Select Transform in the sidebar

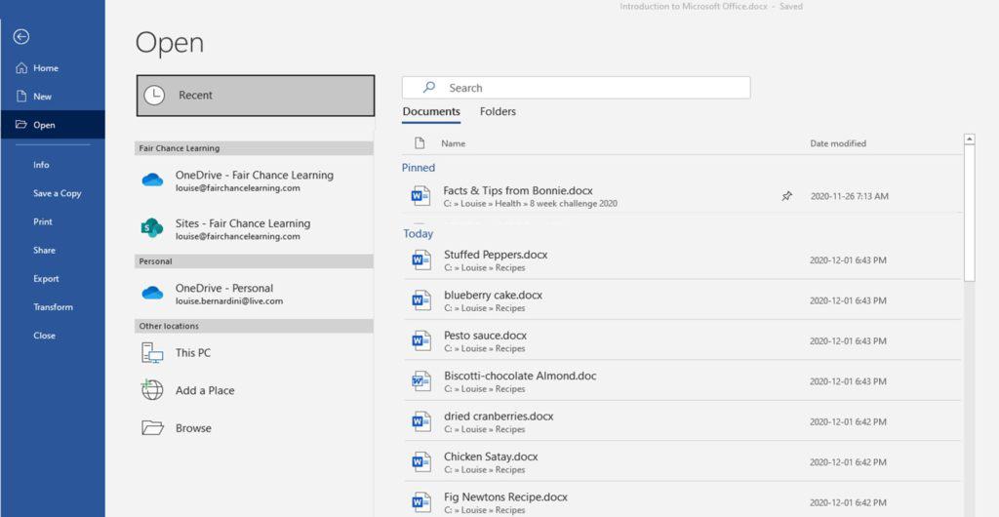click(x=53, y=307)
